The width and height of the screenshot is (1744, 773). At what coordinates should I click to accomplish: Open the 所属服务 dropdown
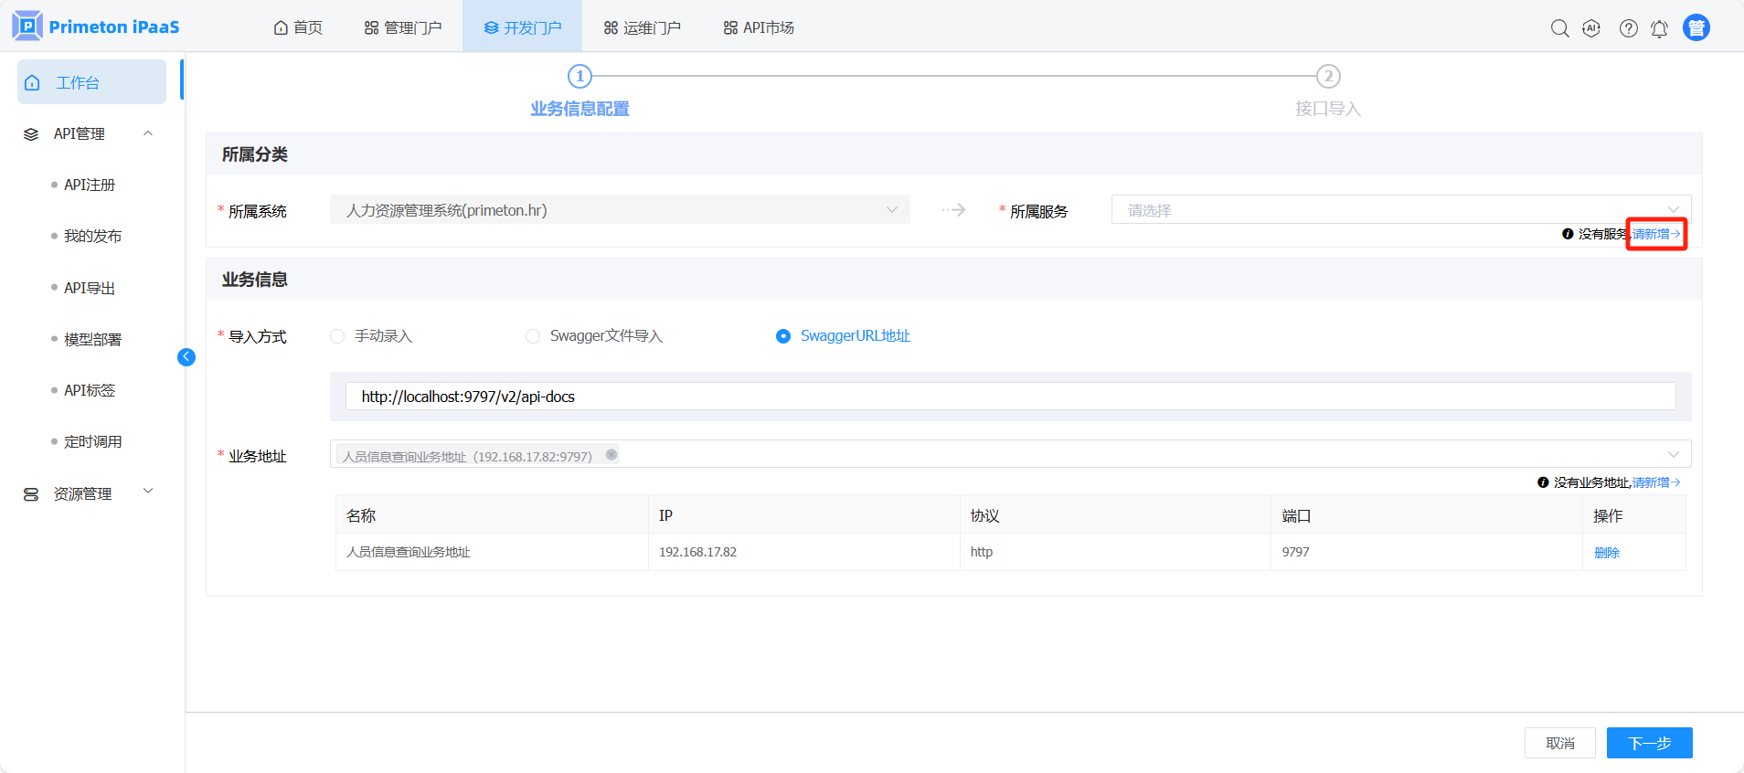pyautogui.click(x=1399, y=210)
